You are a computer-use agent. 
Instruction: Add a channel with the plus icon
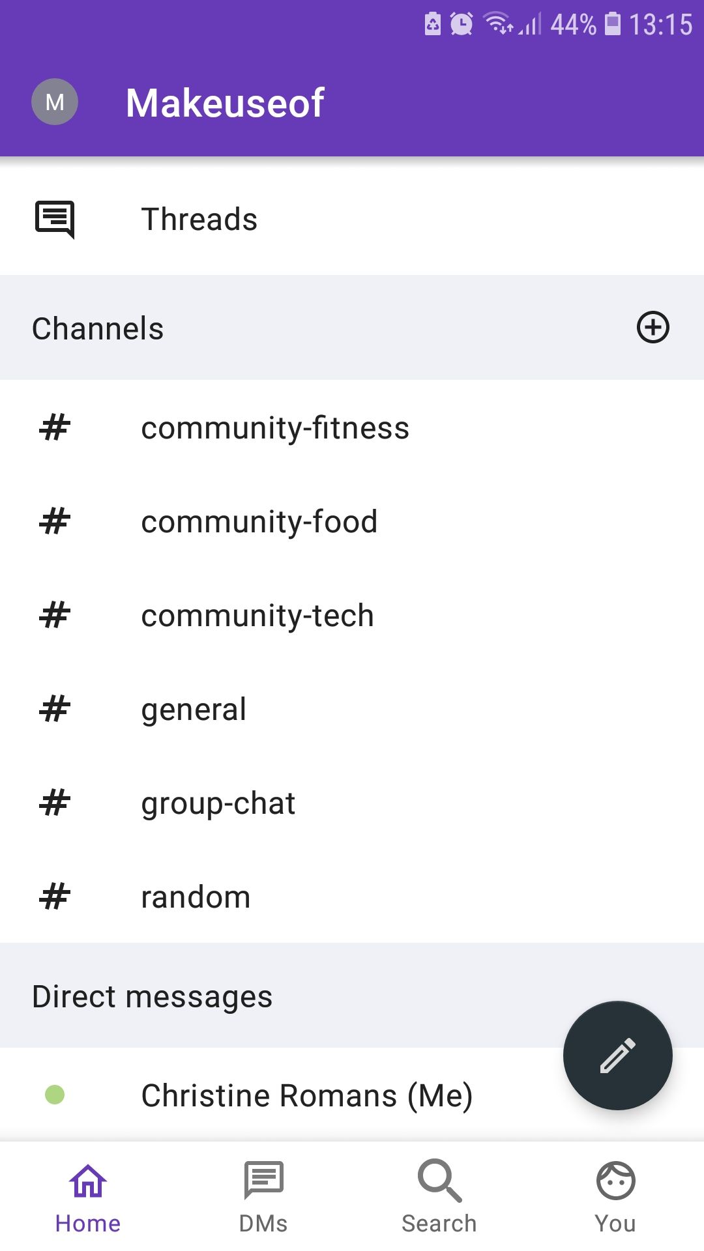click(653, 327)
